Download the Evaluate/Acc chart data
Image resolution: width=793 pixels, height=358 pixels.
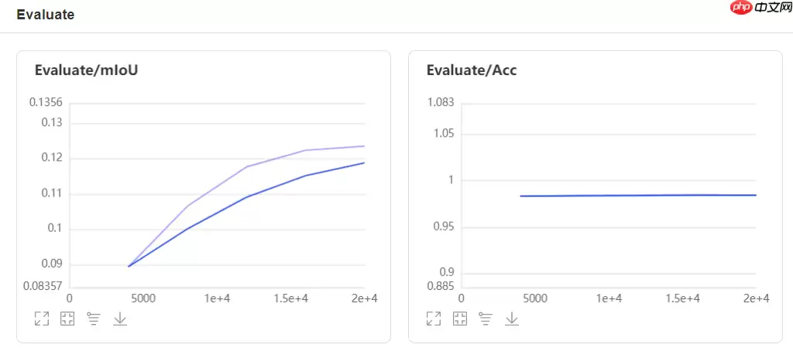coord(512,319)
